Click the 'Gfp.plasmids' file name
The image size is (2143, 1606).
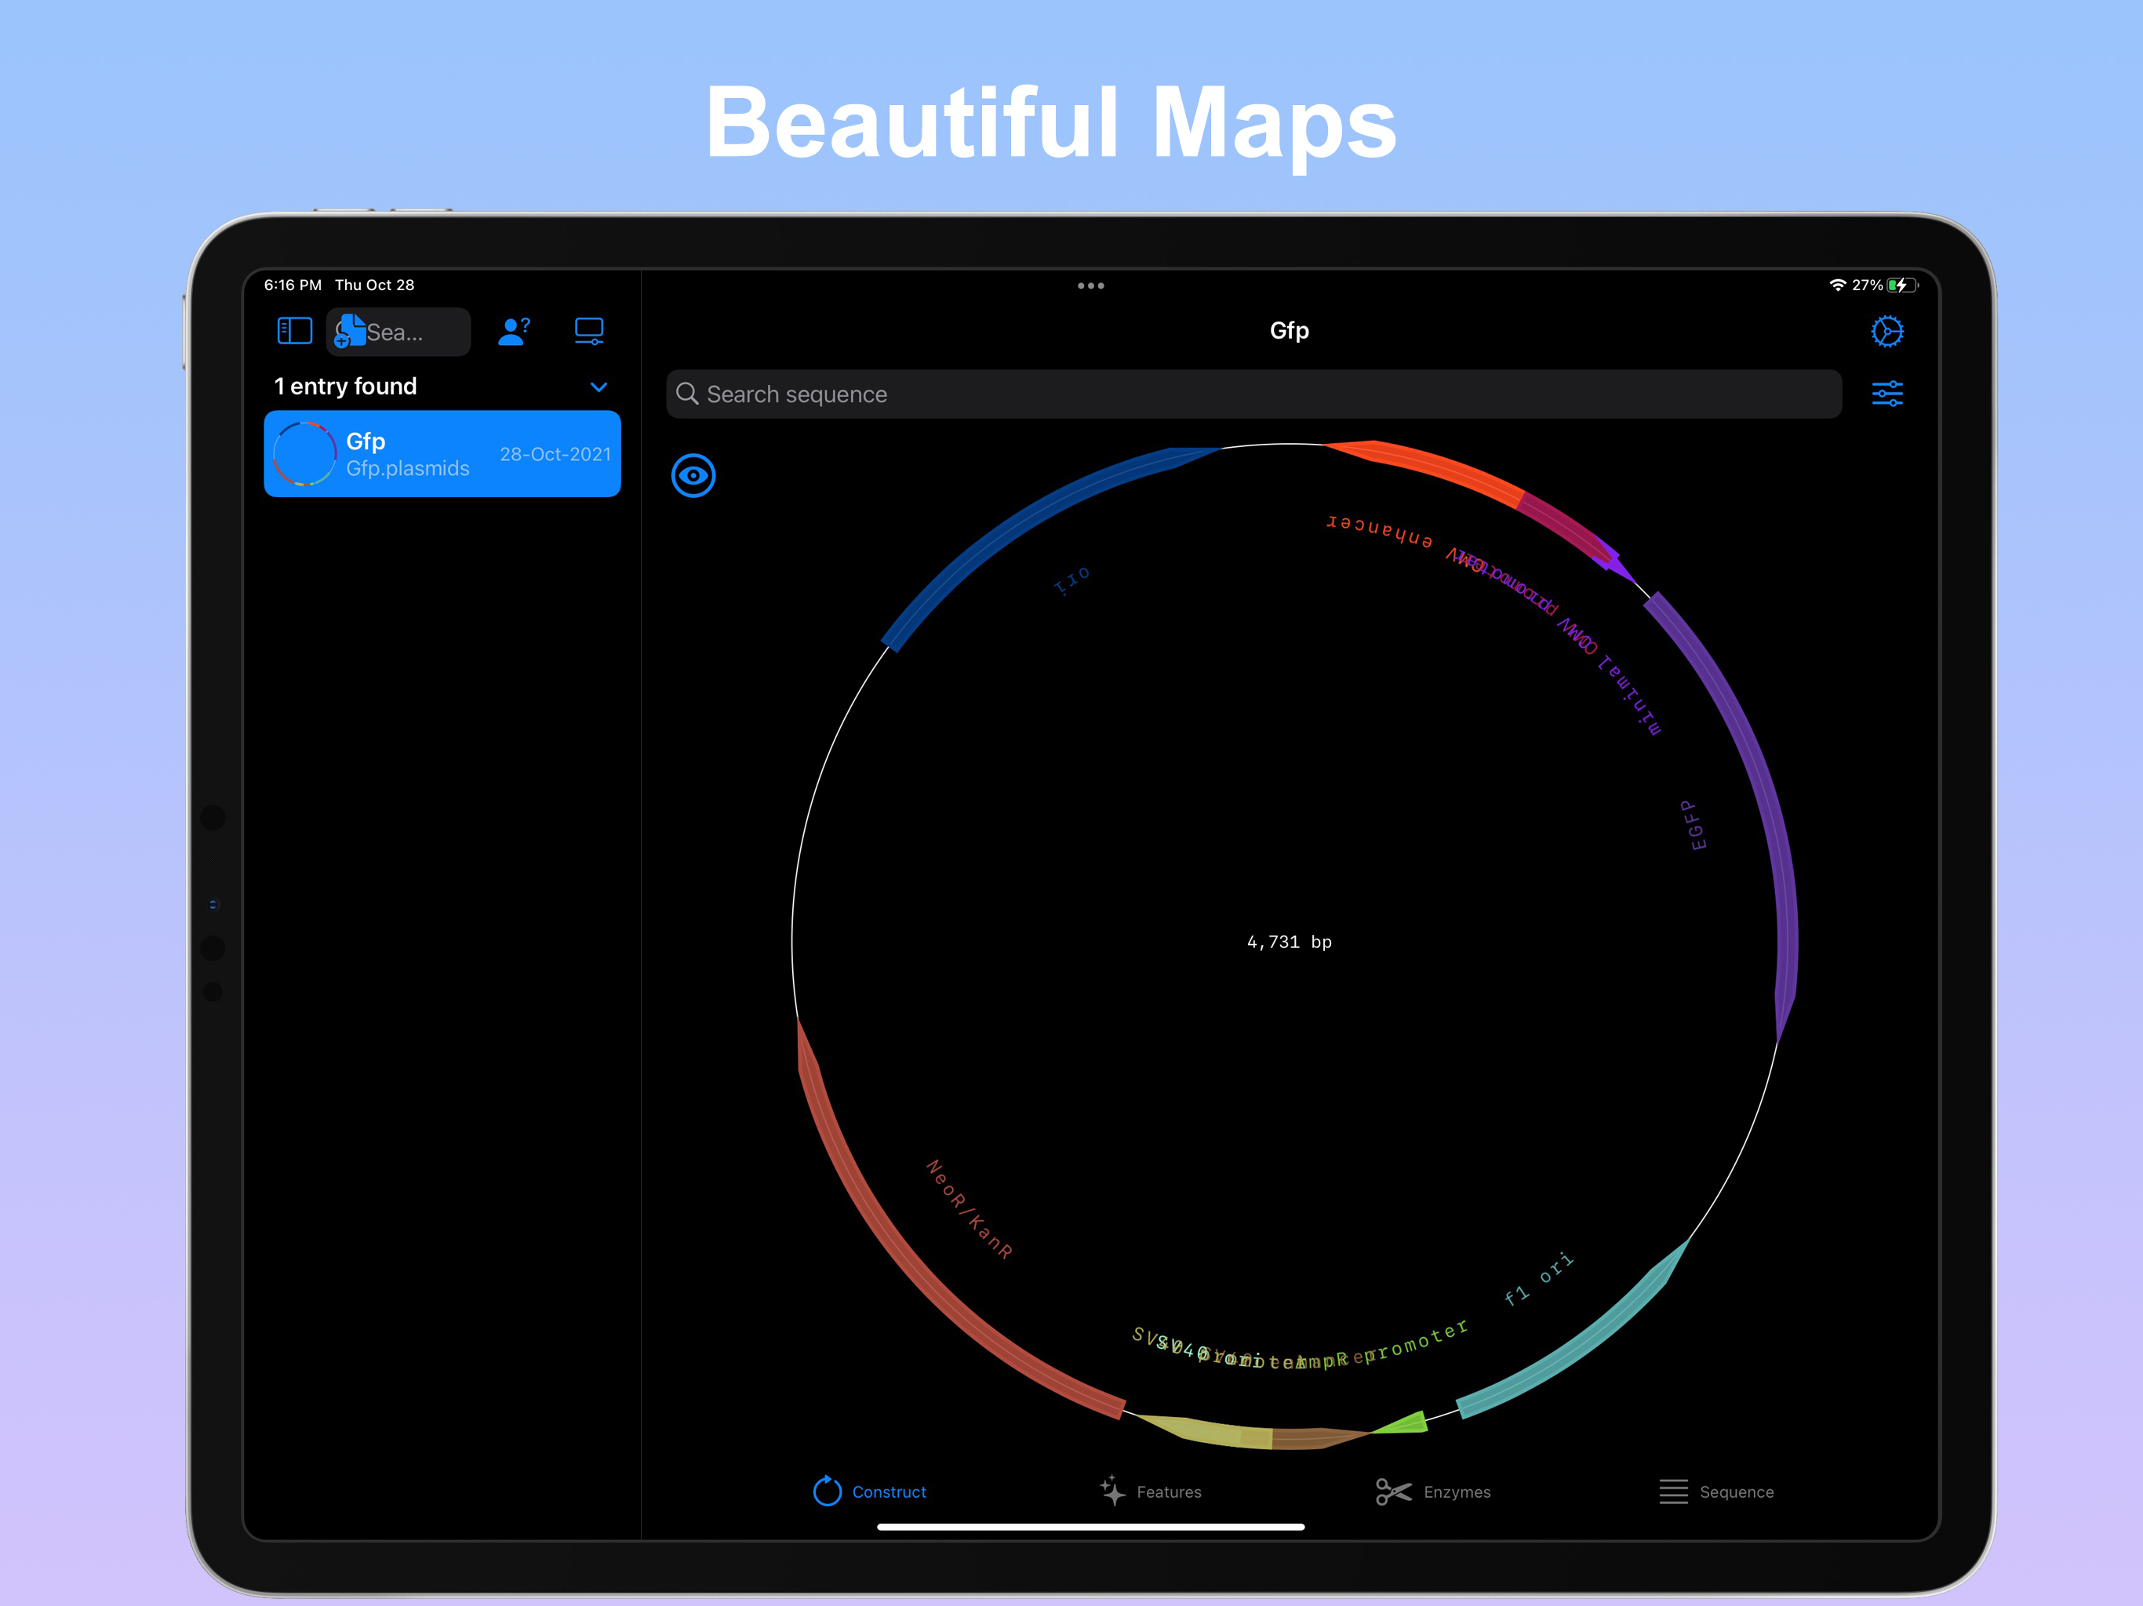pos(408,468)
